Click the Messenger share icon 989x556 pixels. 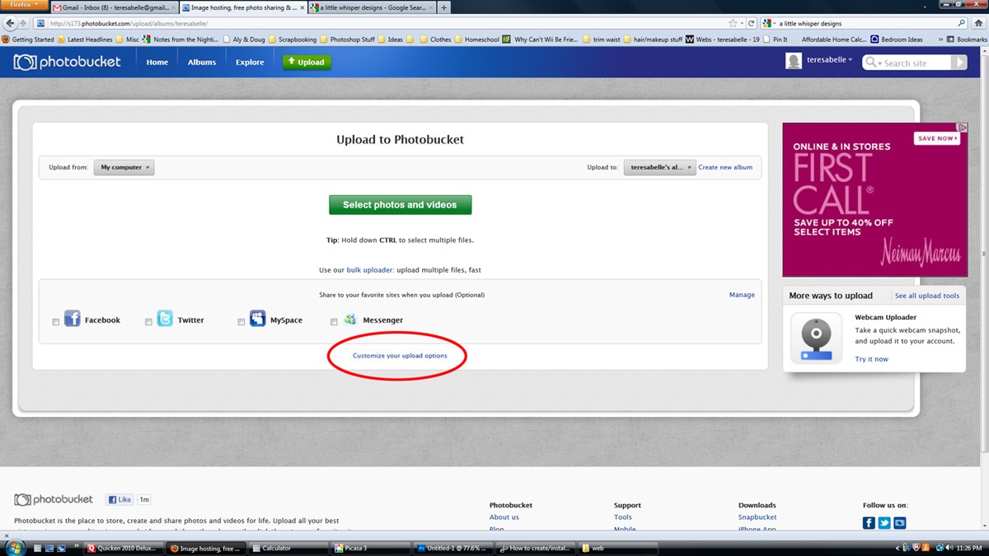click(350, 320)
